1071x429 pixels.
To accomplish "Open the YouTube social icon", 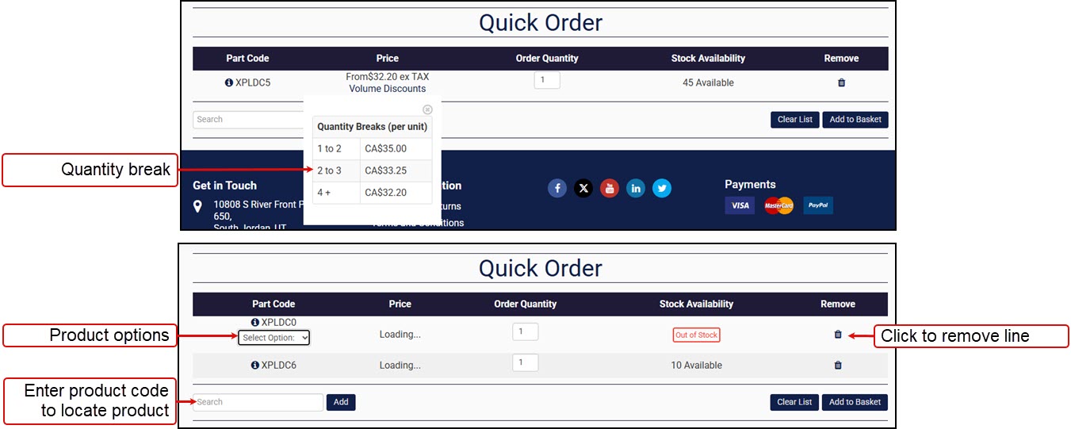I will [x=610, y=188].
